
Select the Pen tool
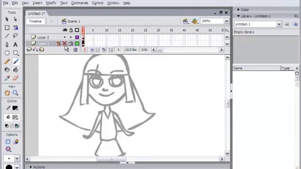coord(7,45)
